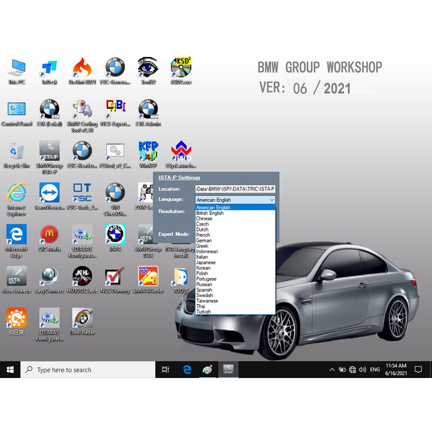This screenshot has width=432, height=432.
Task: Launch the Tool32 eye icon
Action: [148, 71]
